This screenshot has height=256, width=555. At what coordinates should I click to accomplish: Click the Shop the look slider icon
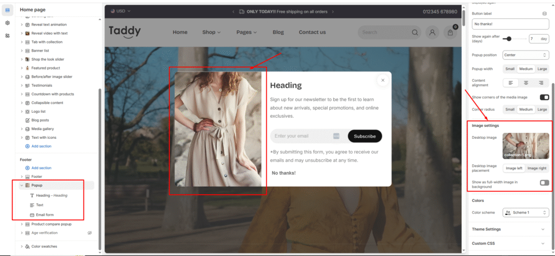pos(27,59)
